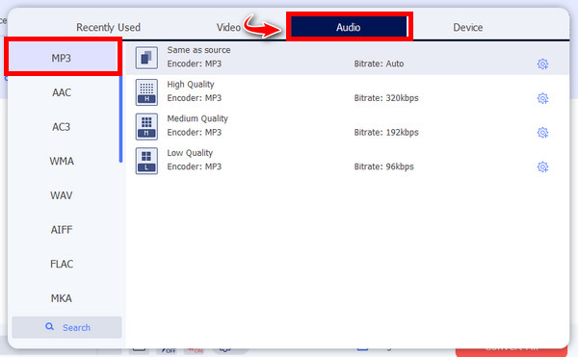This screenshot has width=578, height=357.
Task: Open settings gear for High Quality preset
Action: 542,98
